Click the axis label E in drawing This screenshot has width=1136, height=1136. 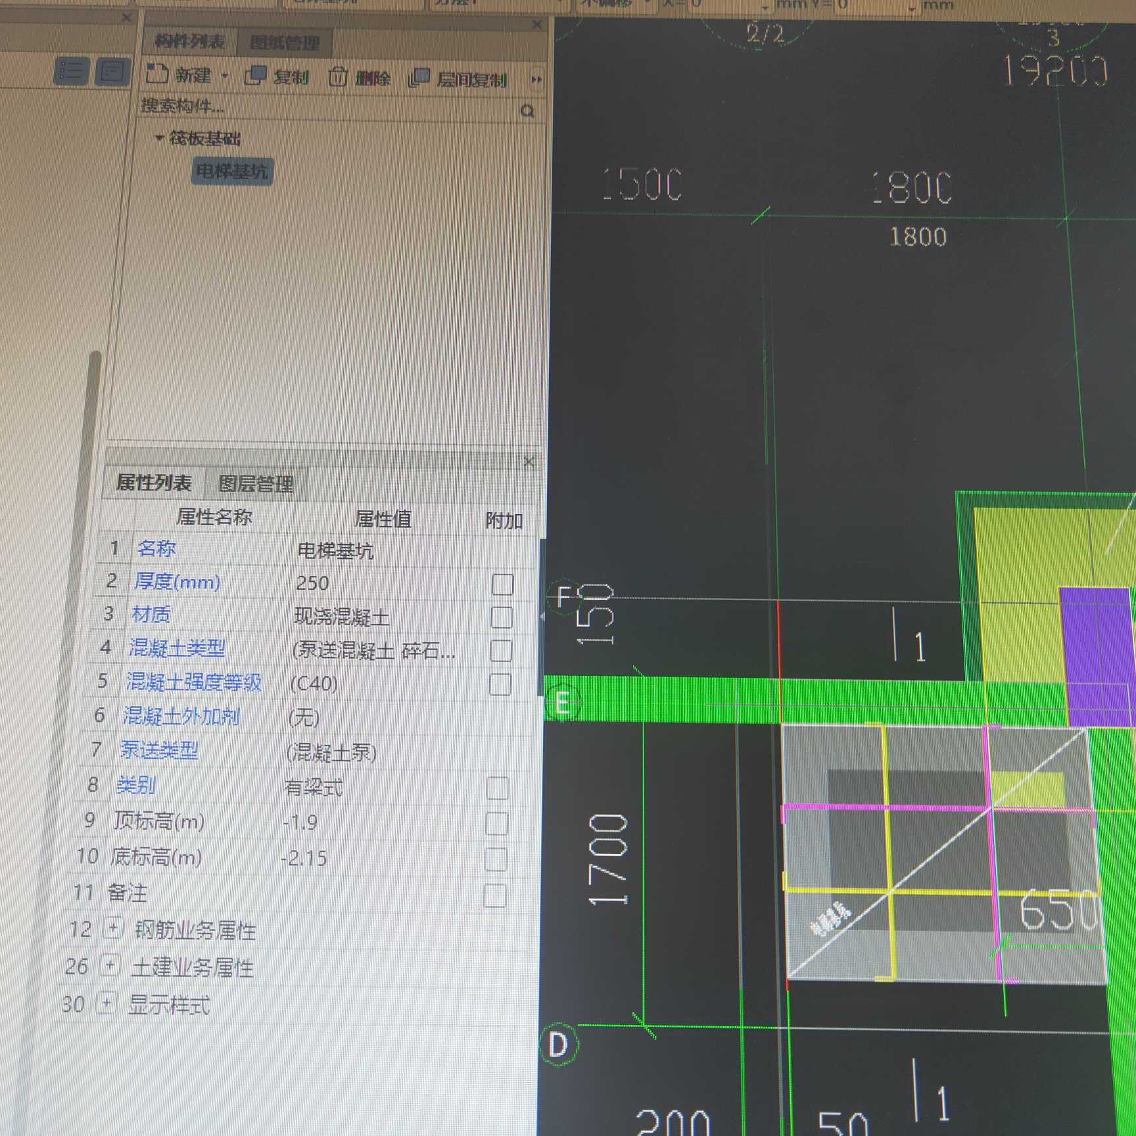[x=563, y=703]
